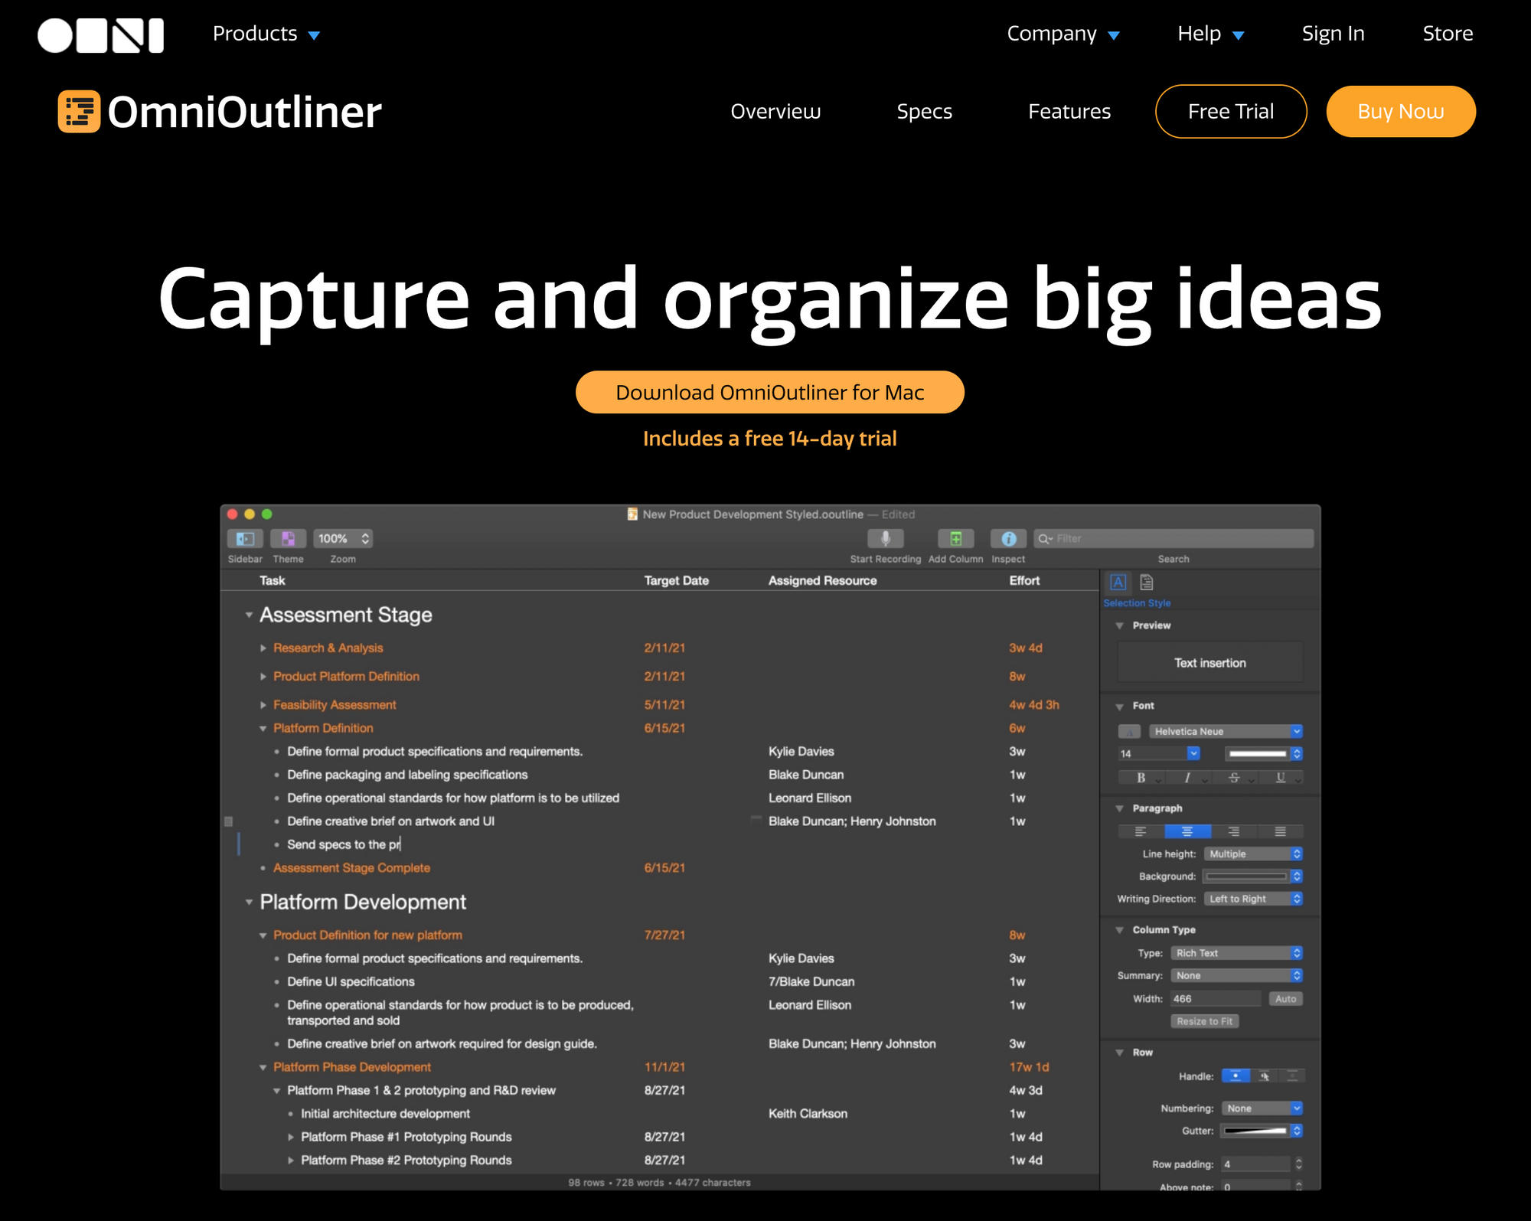Select the Selection Style inspector tab icon
The image size is (1531, 1221).
[x=1118, y=583]
